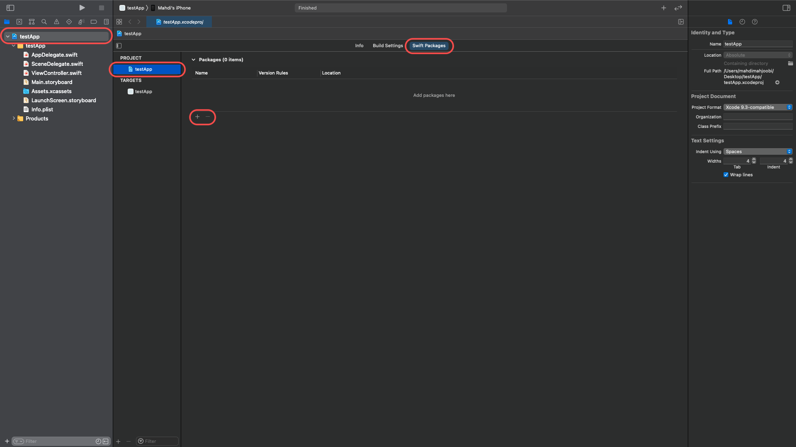
Task: Switch to the Build Settings tab
Action: click(388, 46)
